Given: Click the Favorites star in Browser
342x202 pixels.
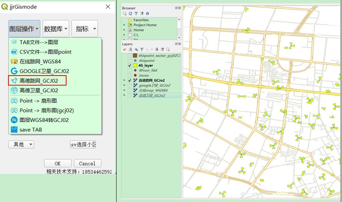Looking at the screenshot, I should pyautogui.click(x=130, y=20).
